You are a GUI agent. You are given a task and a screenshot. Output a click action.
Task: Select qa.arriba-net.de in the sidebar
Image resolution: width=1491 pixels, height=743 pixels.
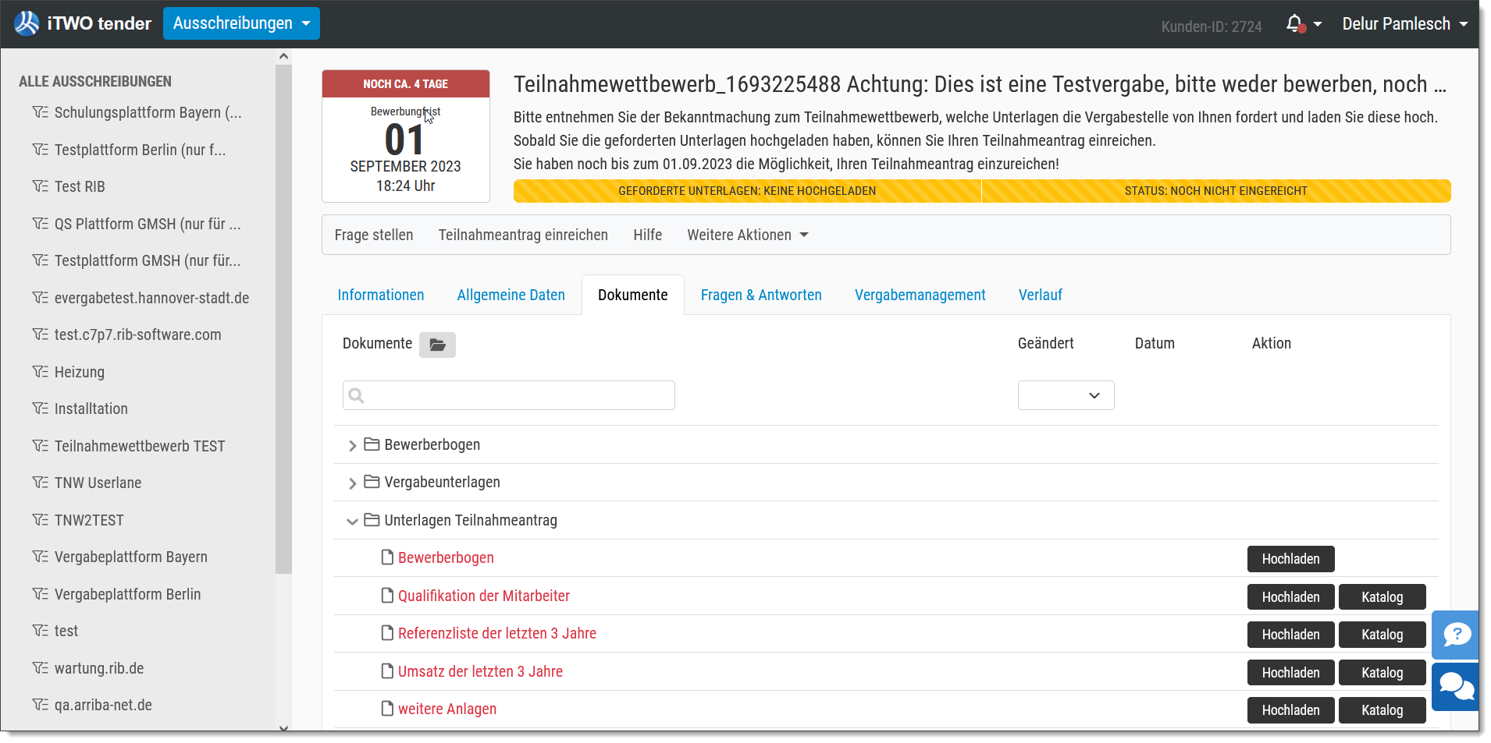click(103, 705)
